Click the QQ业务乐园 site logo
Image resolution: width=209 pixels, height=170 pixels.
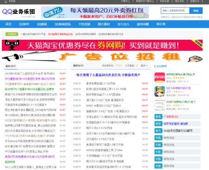coord(19,12)
